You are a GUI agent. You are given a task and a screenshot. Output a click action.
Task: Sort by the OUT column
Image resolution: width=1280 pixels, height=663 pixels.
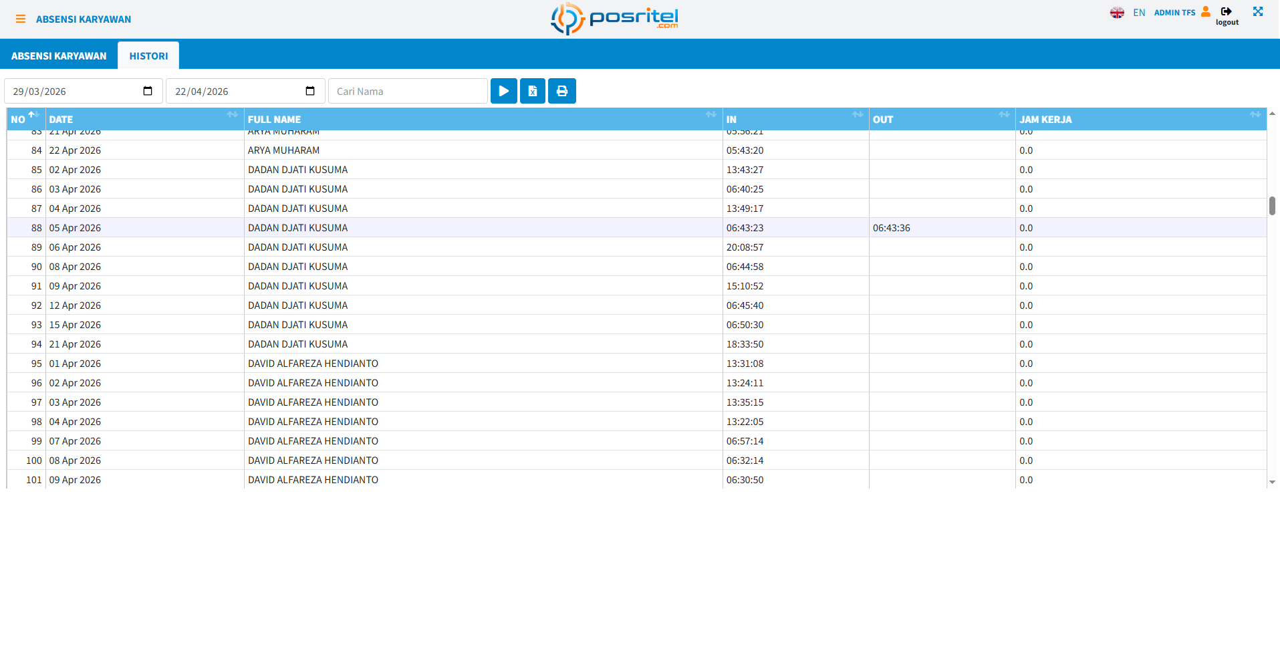pyautogui.click(x=942, y=119)
